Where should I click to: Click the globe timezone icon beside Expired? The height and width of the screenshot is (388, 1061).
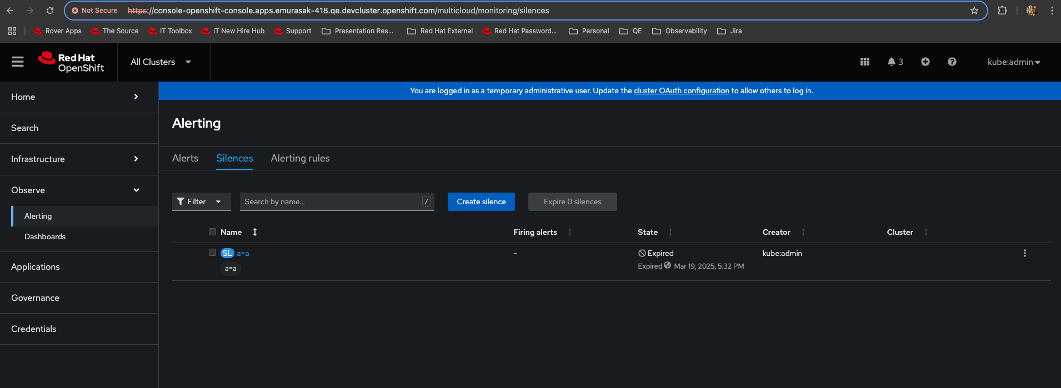pos(668,265)
